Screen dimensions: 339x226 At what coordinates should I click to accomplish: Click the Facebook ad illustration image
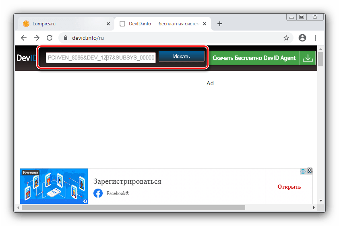[x=54, y=186]
